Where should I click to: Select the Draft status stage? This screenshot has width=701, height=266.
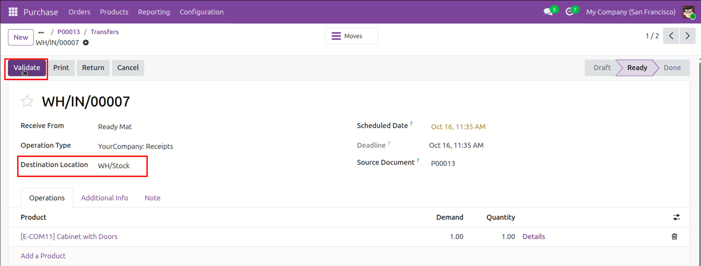pyautogui.click(x=602, y=68)
